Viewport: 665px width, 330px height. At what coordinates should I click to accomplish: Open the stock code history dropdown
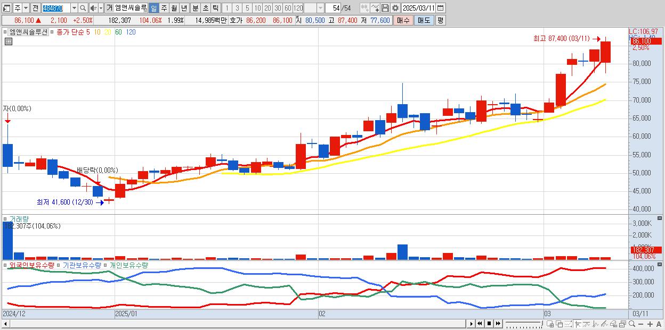pyautogui.click(x=74, y=8)
